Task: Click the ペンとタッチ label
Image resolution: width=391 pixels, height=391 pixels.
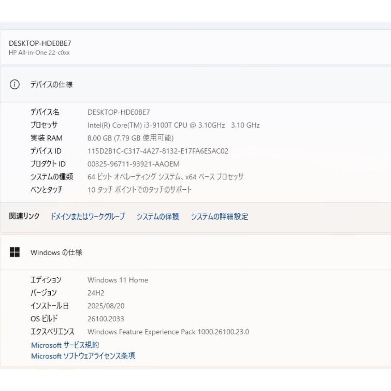Action: click(46, 190)
